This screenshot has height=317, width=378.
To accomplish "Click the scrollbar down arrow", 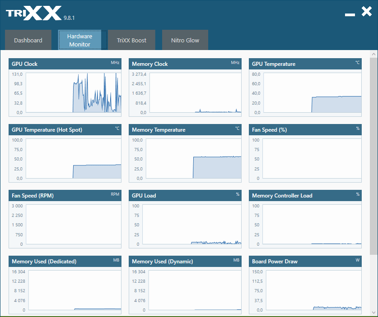I will pyautogui.click(x=373, y=312).
